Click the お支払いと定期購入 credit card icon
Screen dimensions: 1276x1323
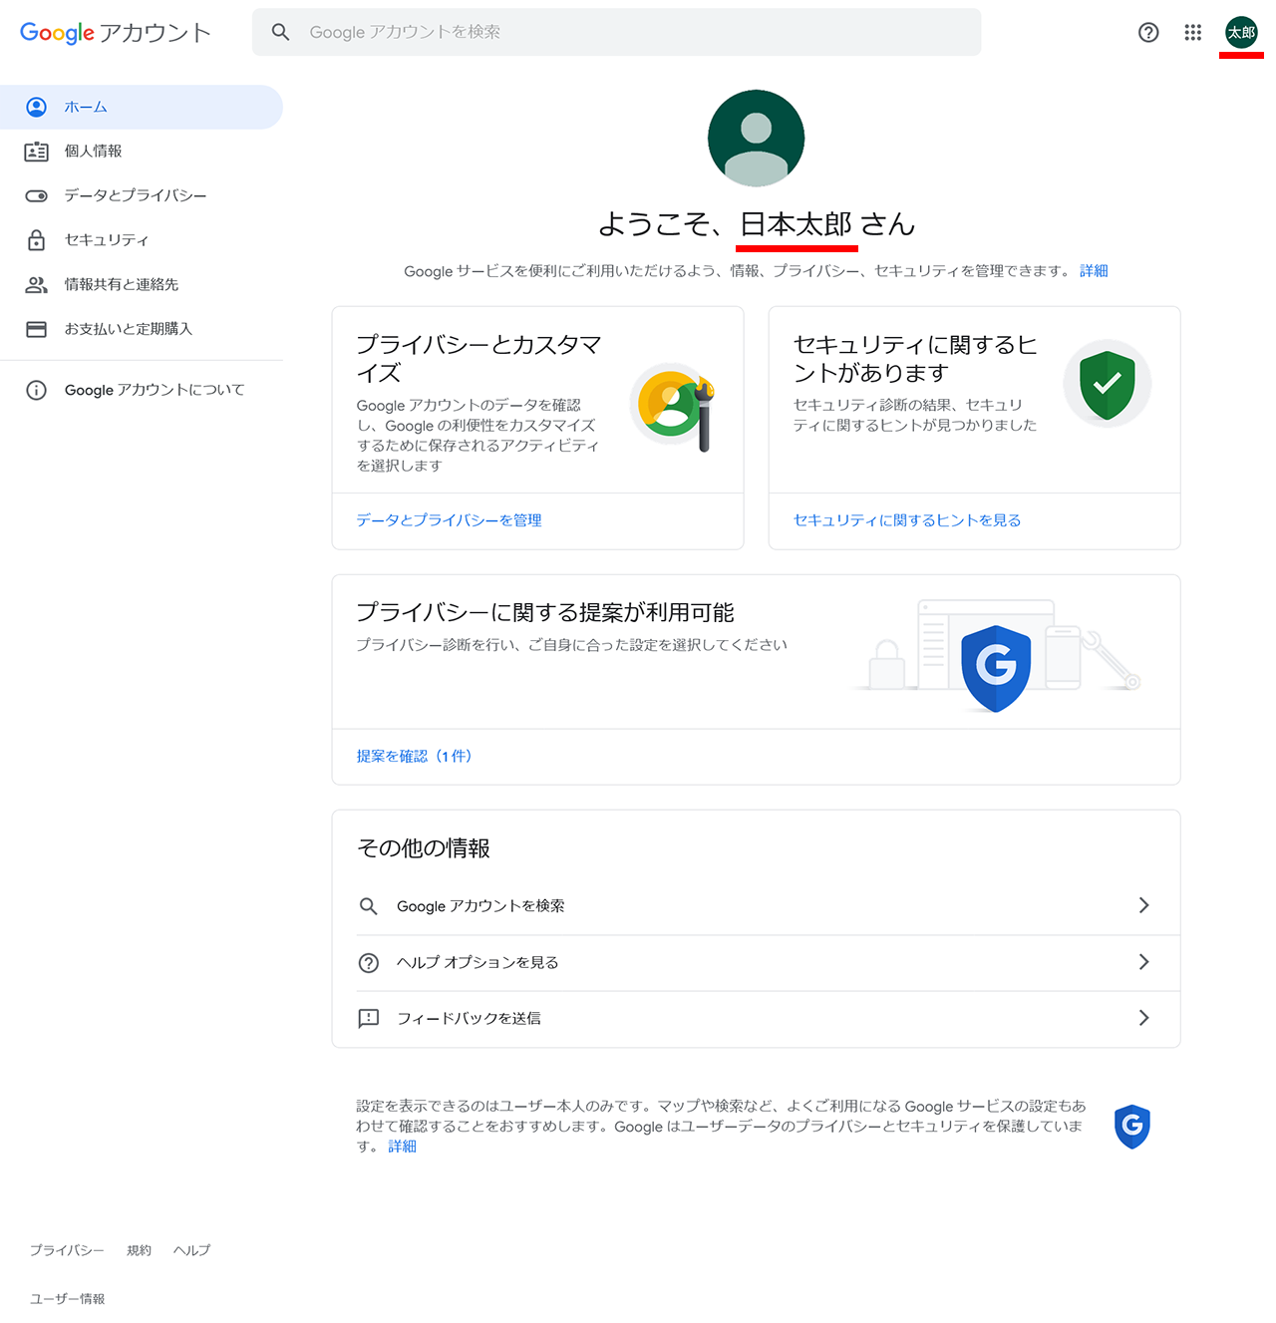pos(37,329)
